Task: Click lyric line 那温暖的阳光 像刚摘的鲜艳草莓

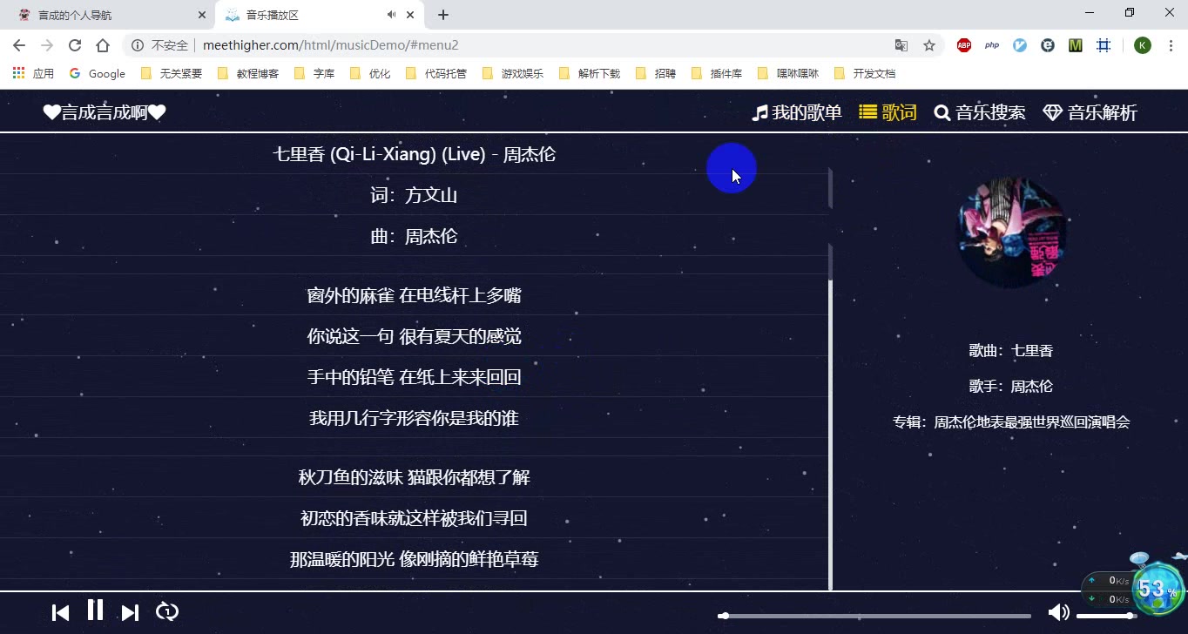Action: [x=414, y=559]
